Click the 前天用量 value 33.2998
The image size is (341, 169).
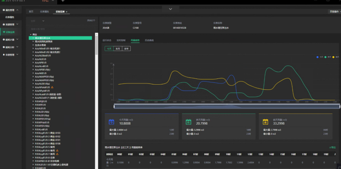(279, 123)
